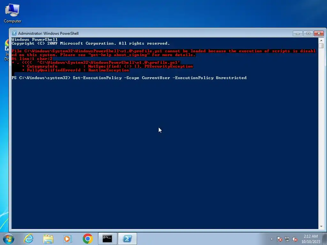Click the word 'Unrestricted' in the command
Image resolution: width=327 pixels, height=245 pixels.
pos(231,78)
